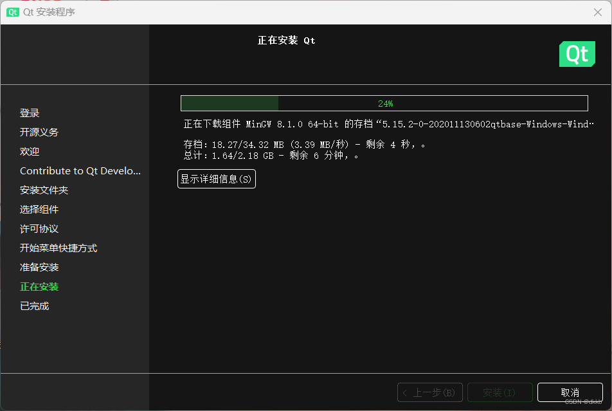
Task: Click the 24% installation progress bar
Action: pos(384,104)
